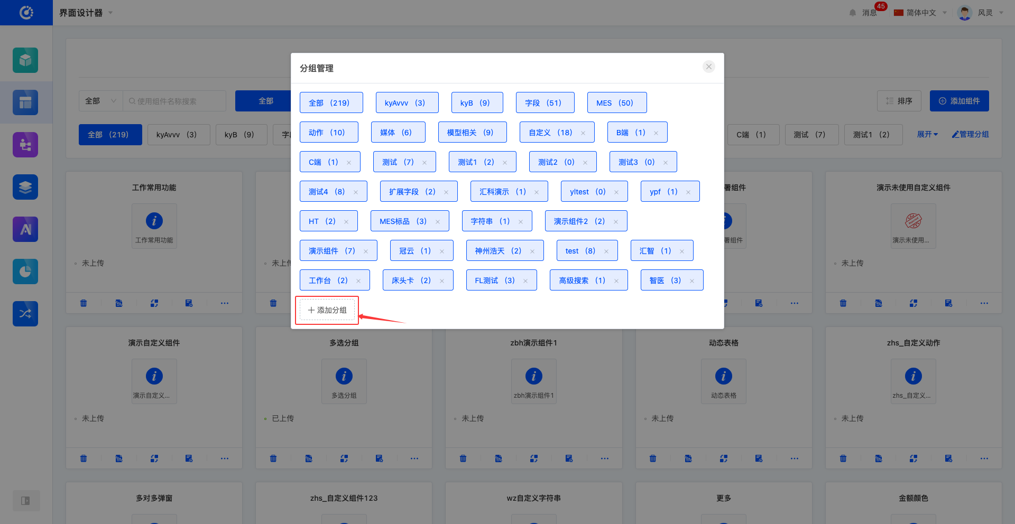Screen dimensions: 1015x524
Task: Click the 管理分组 link
Action: 970,134
